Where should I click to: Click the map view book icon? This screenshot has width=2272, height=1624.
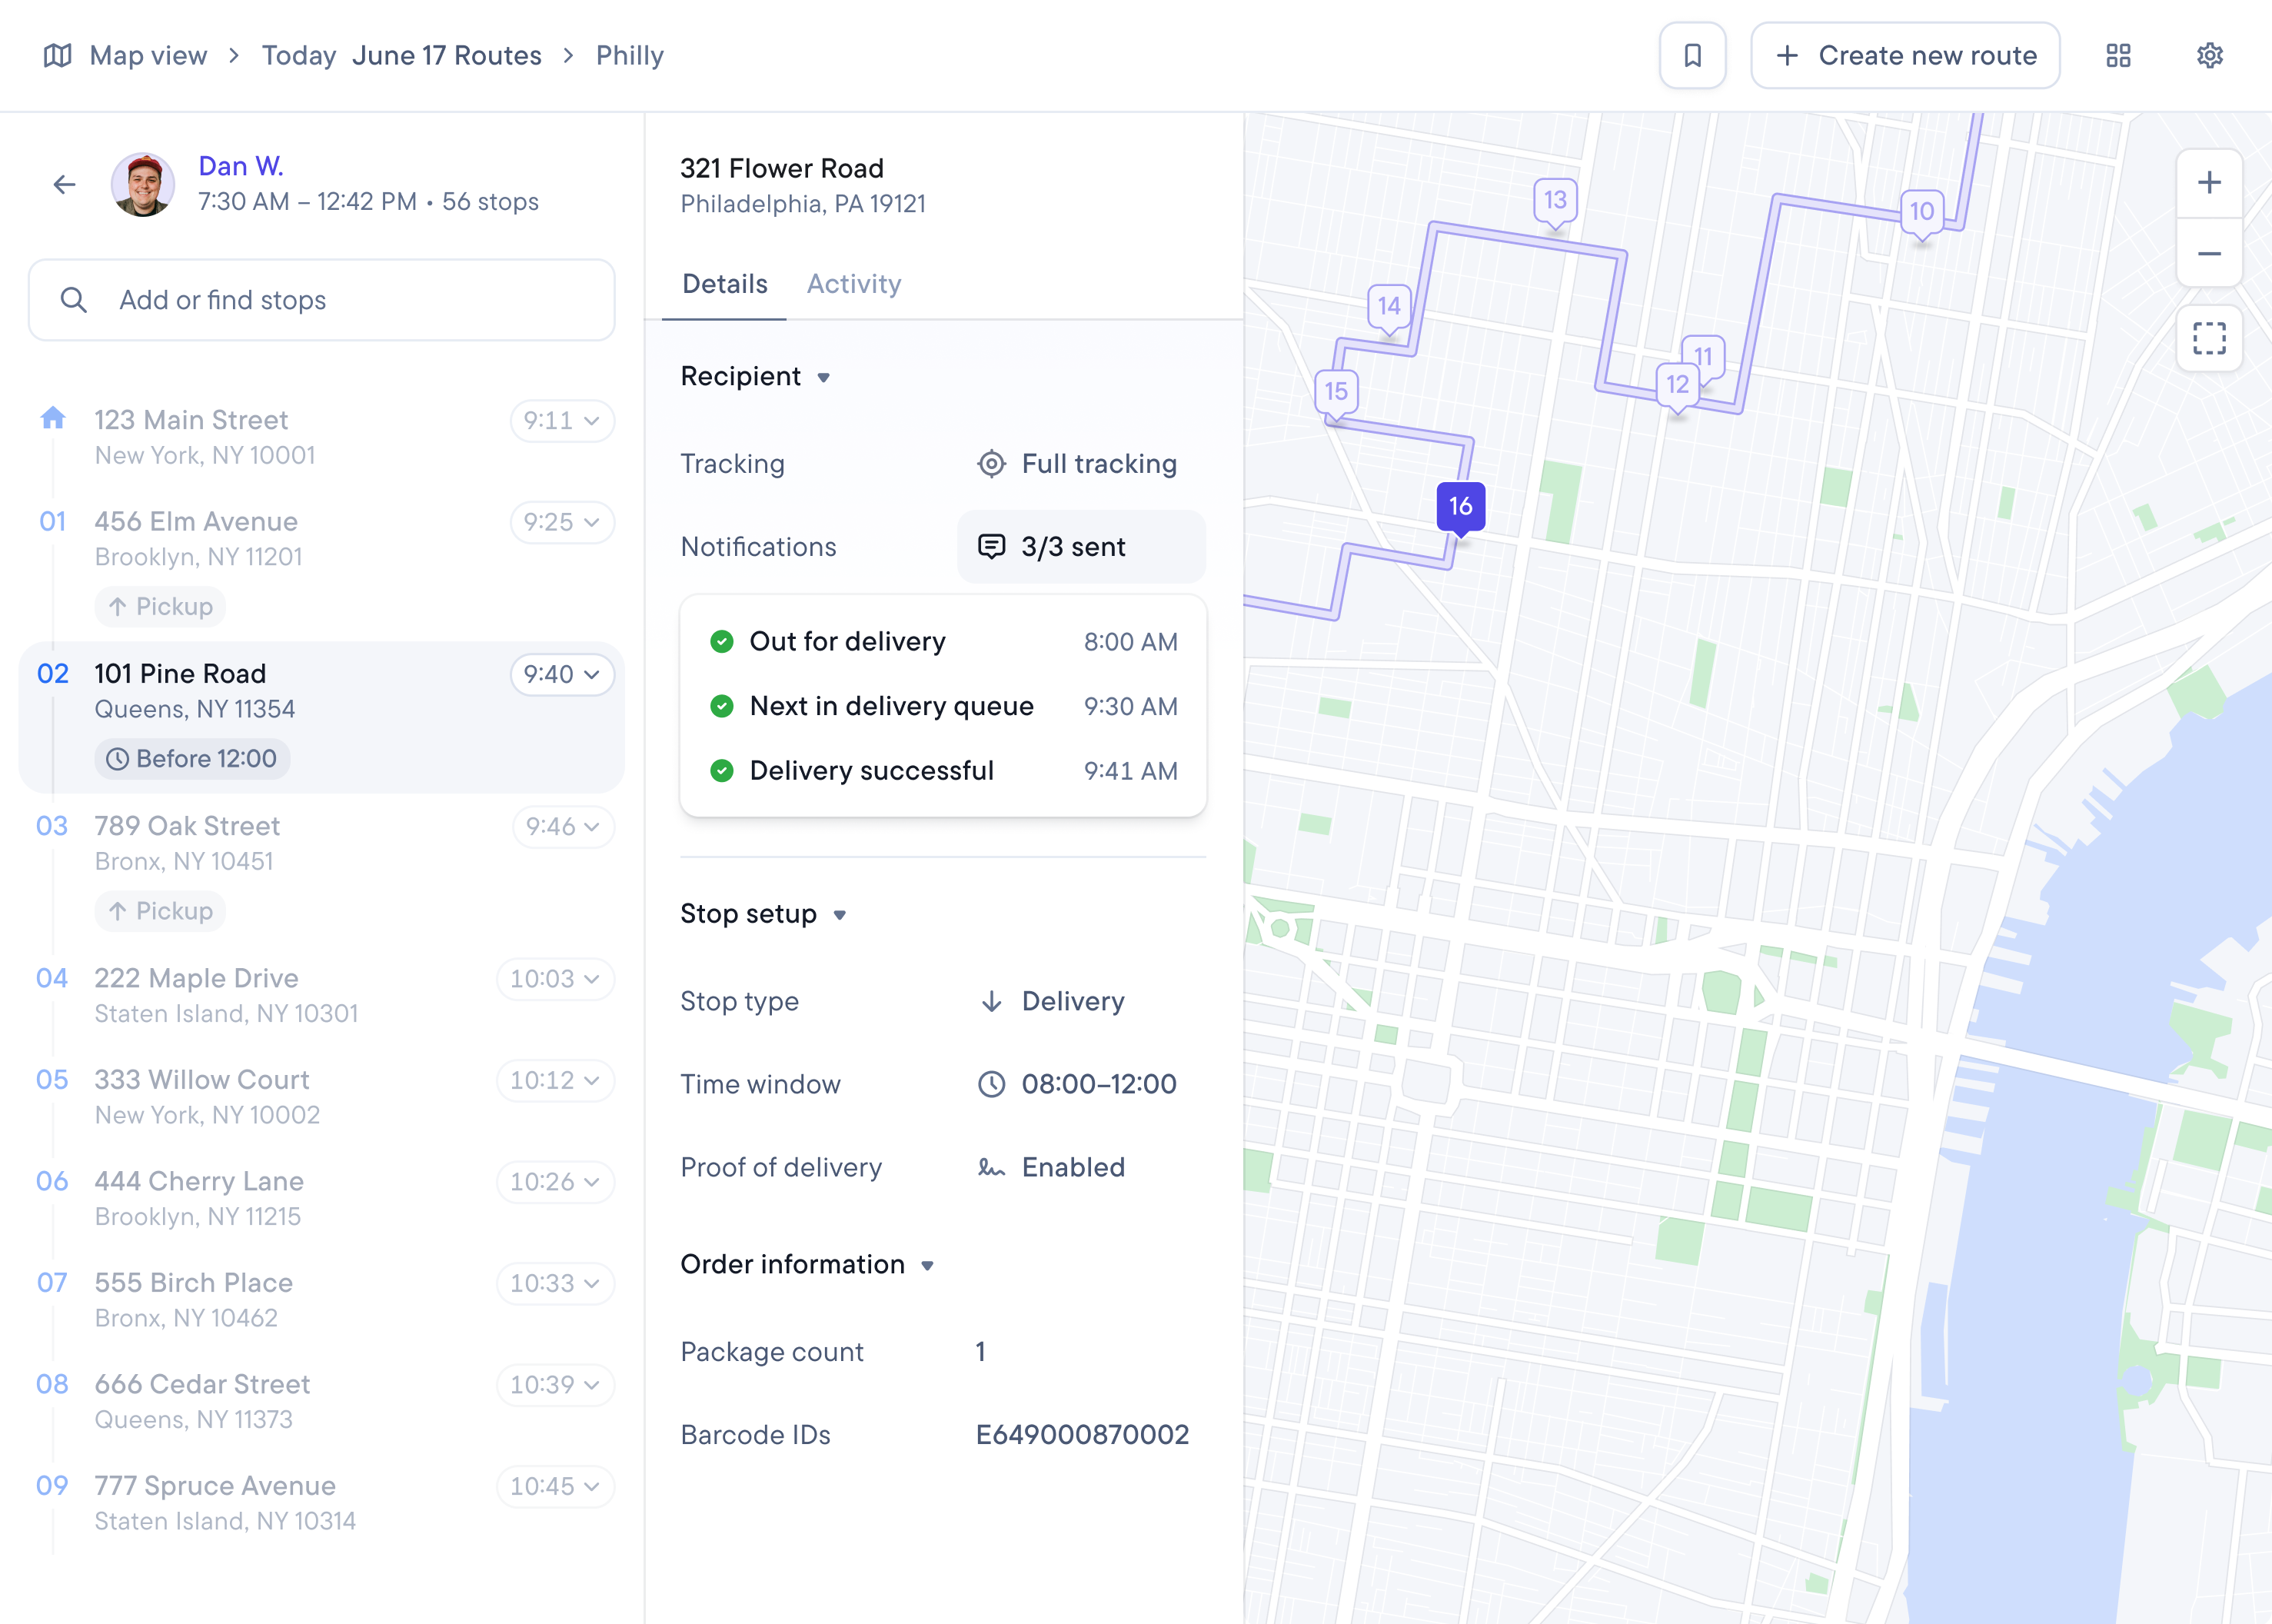58,56
